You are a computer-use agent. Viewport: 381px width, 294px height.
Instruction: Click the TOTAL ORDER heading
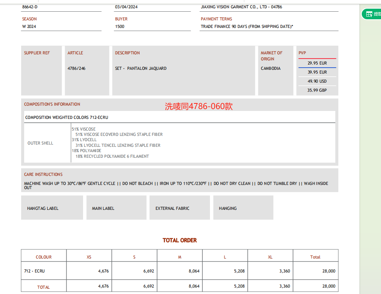click(180, 240)
